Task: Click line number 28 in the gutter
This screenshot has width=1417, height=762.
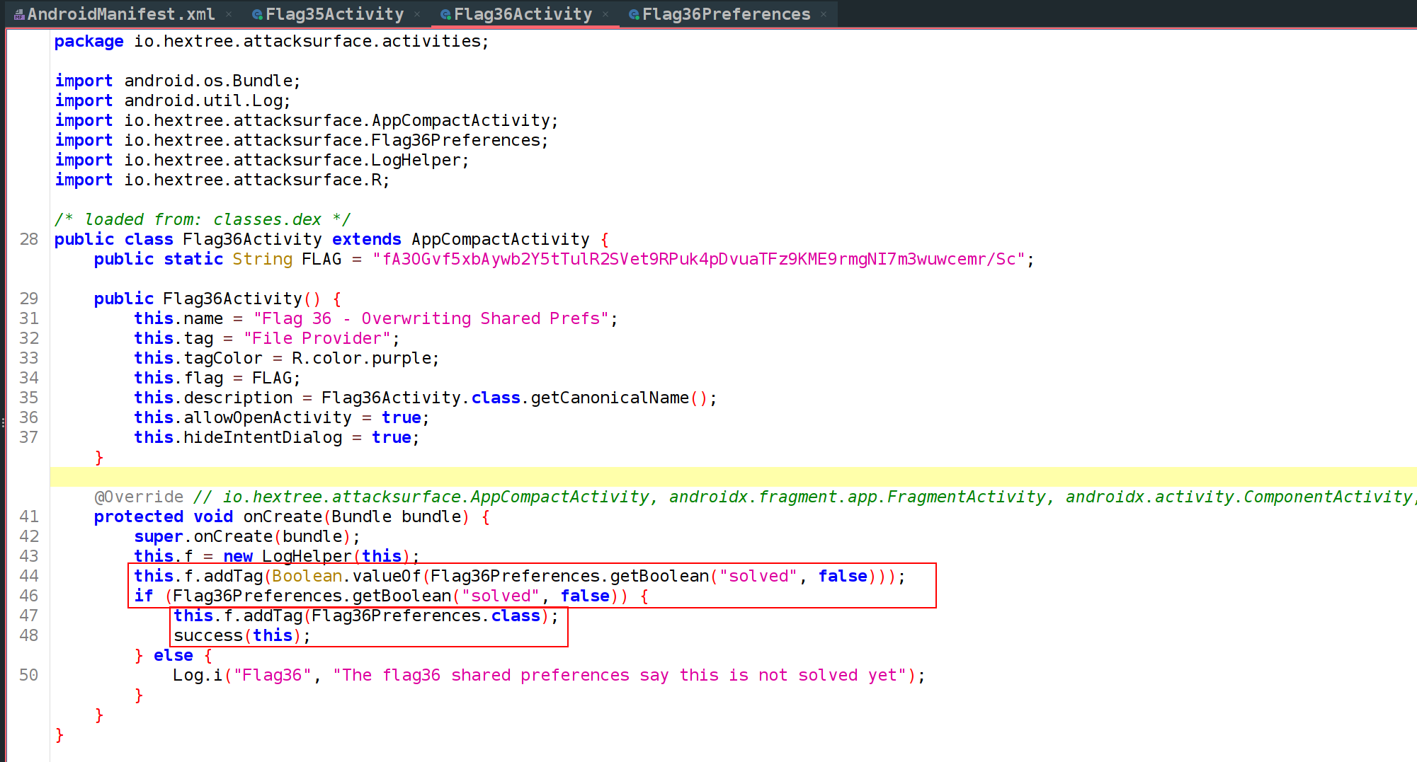Action: pos(29,239)
